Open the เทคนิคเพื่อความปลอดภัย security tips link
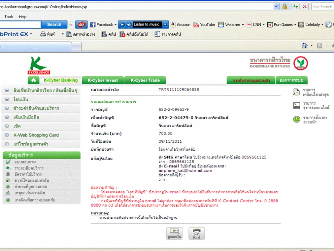Viewport: 334px width, 251px height. pos(34,200)
